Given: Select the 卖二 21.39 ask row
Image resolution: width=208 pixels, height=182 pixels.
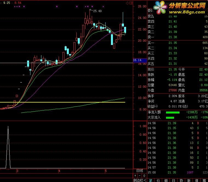Looking at the screenshot, I should [x=178, y=32].
